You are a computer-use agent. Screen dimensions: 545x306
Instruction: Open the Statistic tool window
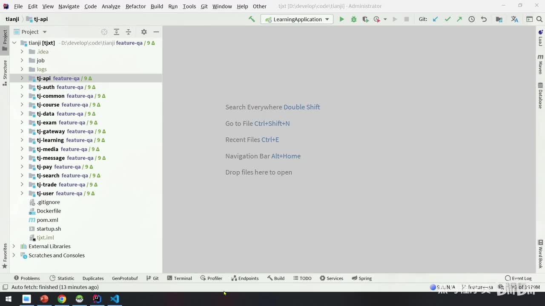point(62,278)
